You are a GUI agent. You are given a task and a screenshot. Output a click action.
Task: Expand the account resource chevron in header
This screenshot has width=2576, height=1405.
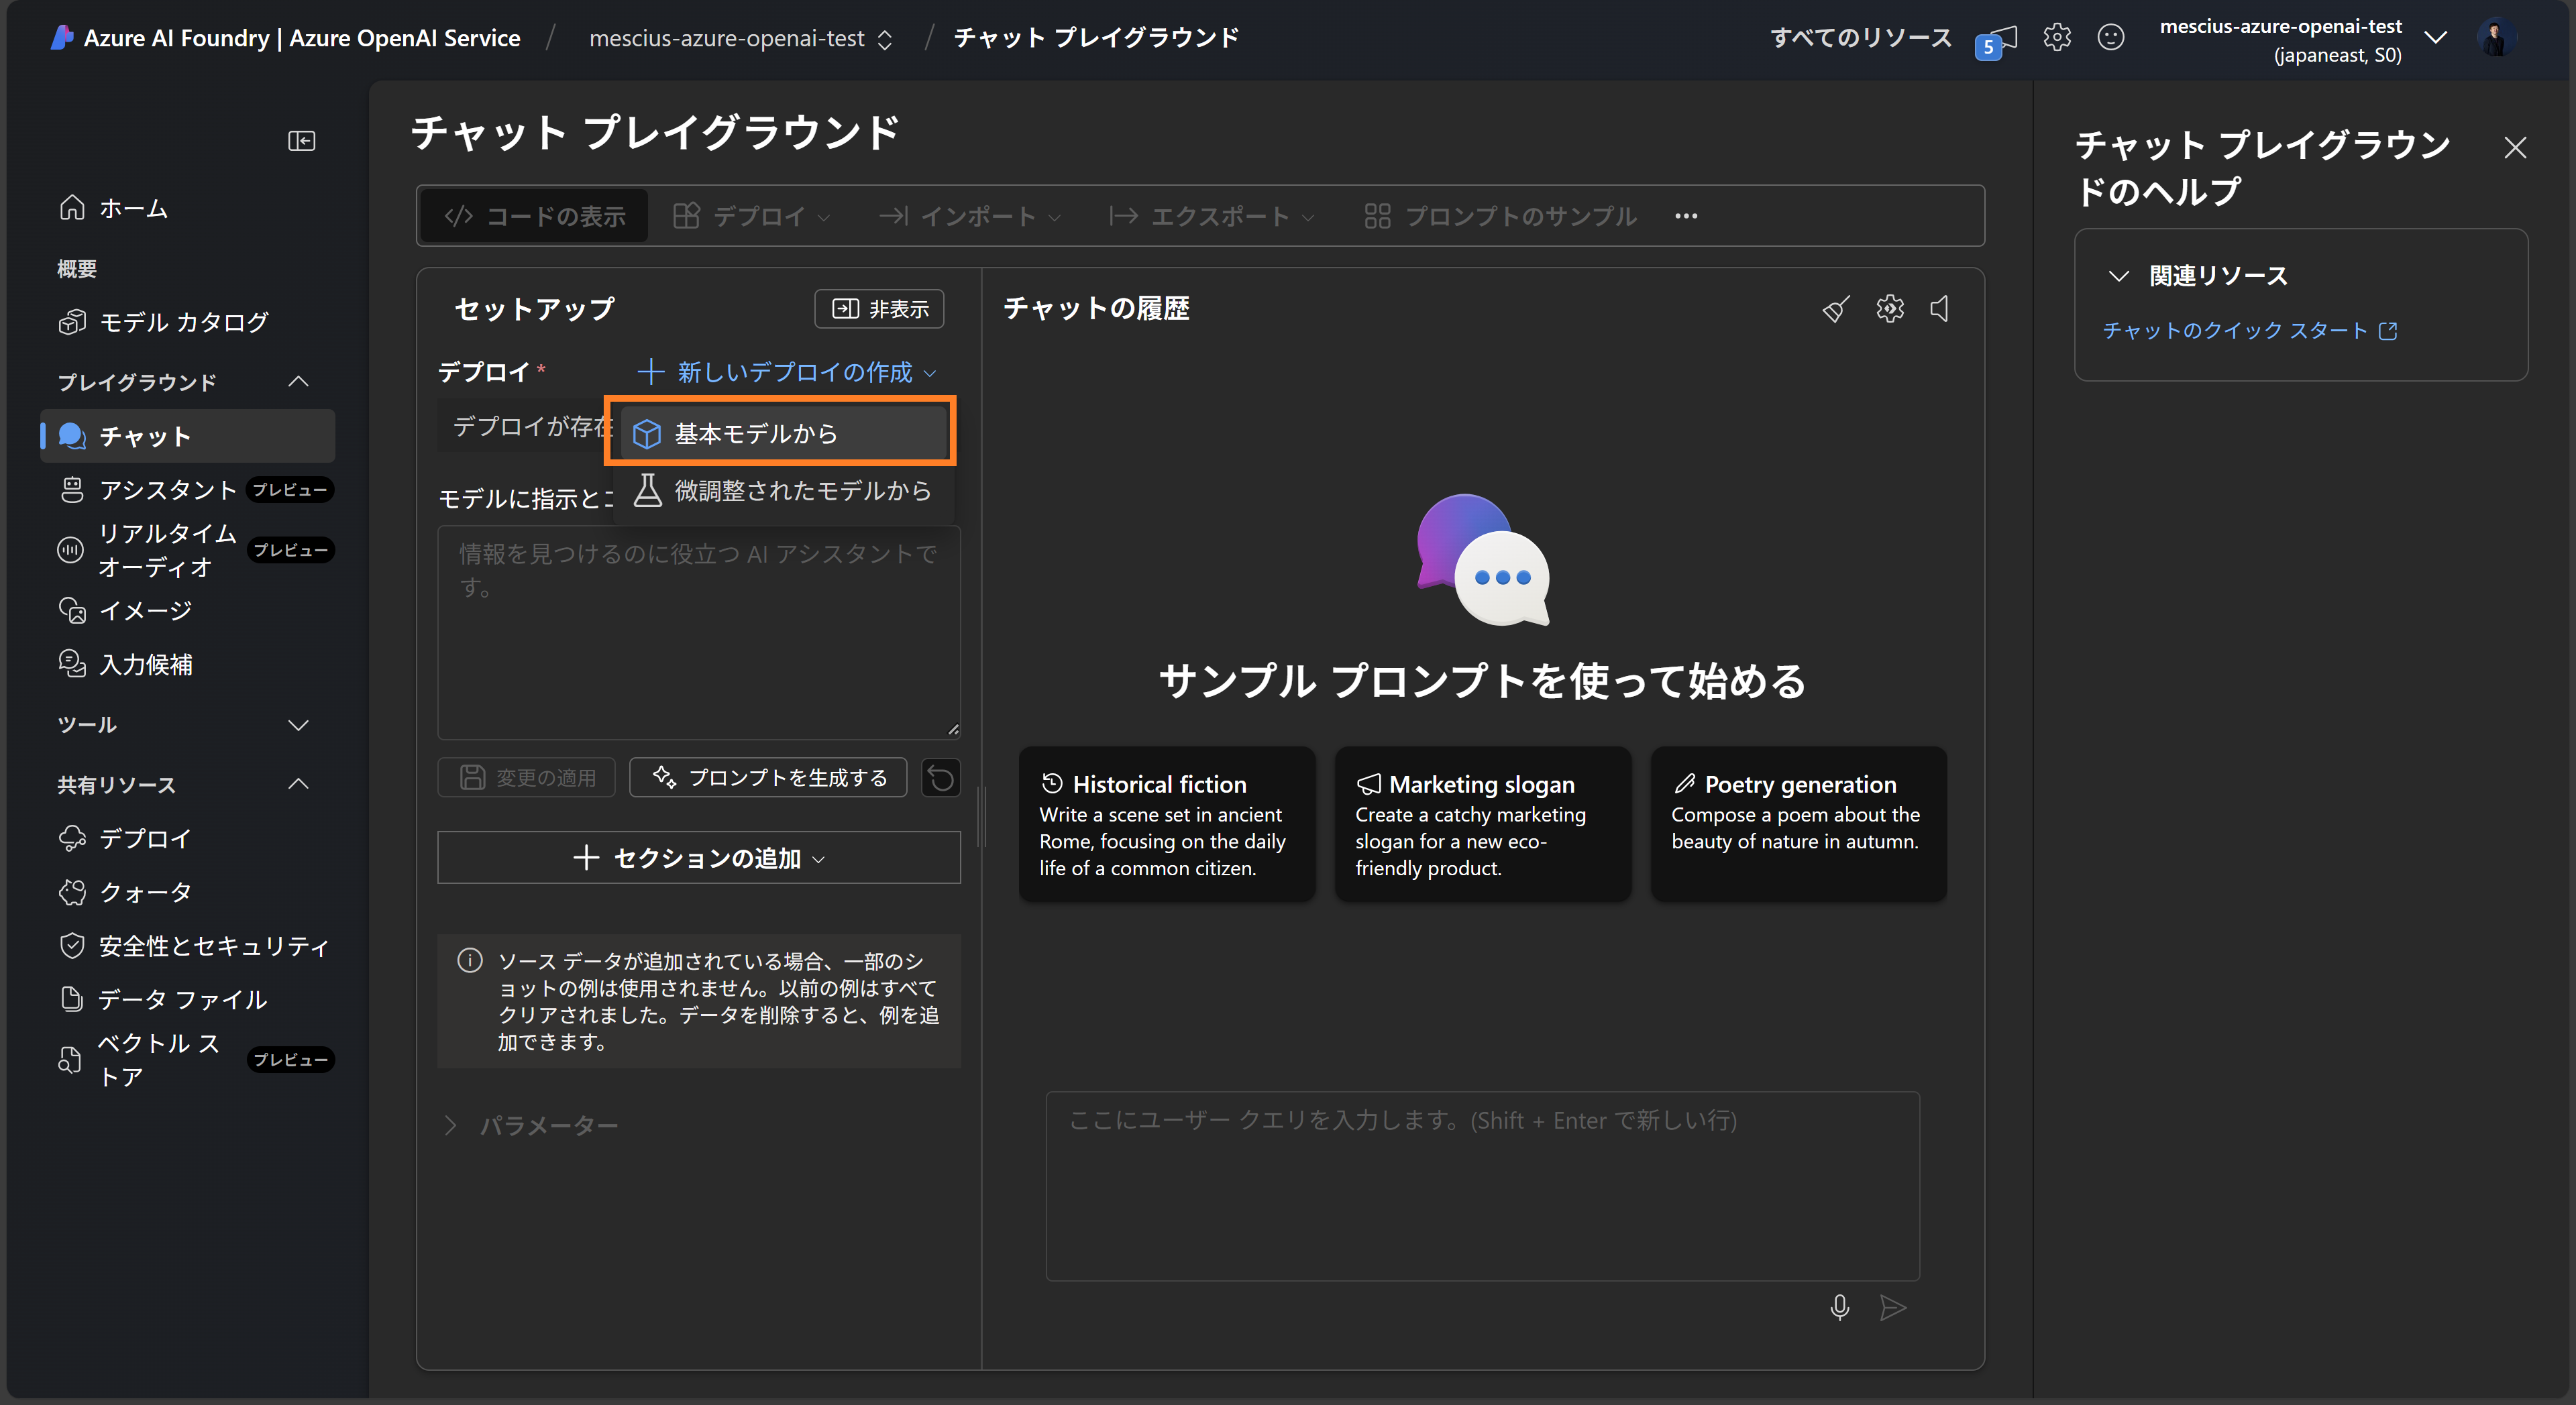2436,38
